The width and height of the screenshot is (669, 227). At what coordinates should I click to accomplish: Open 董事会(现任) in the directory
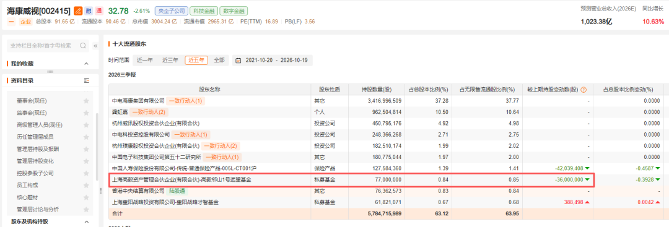32,101
